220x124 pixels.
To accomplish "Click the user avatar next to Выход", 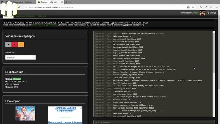I will click(x=202, y=13).
